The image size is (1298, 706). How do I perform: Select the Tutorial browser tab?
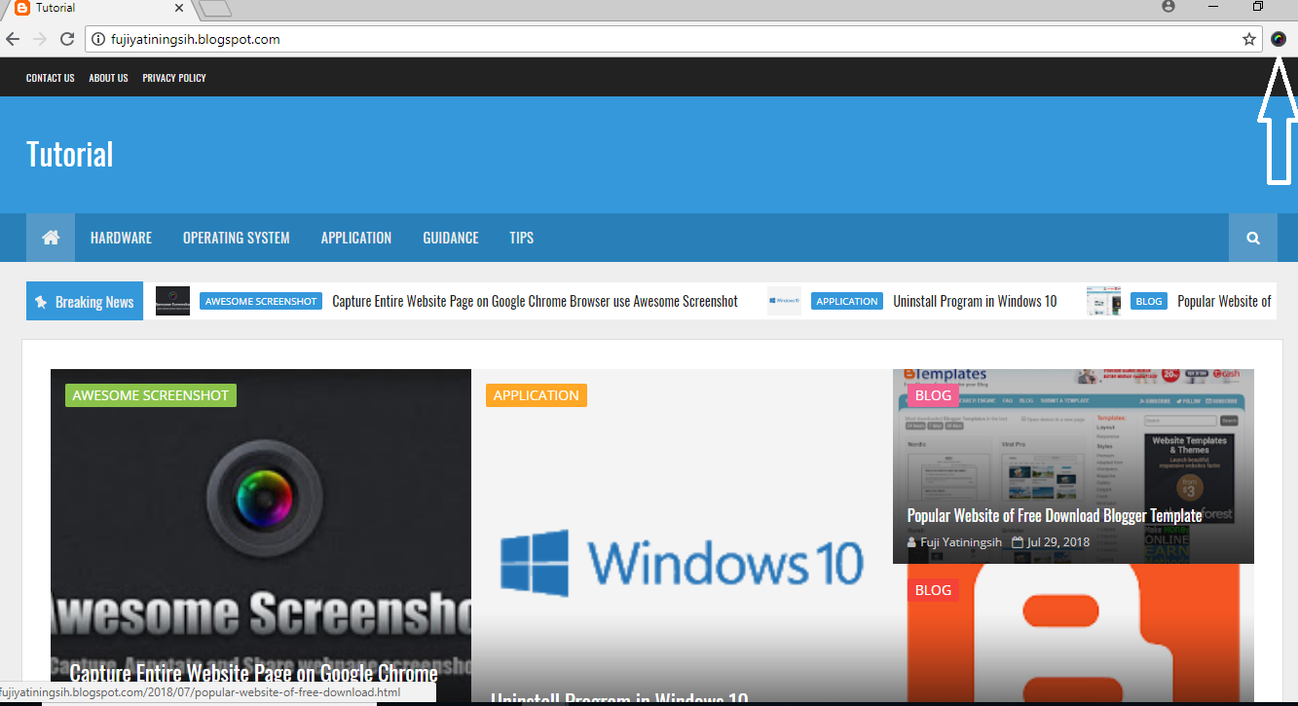click(97, 9)
